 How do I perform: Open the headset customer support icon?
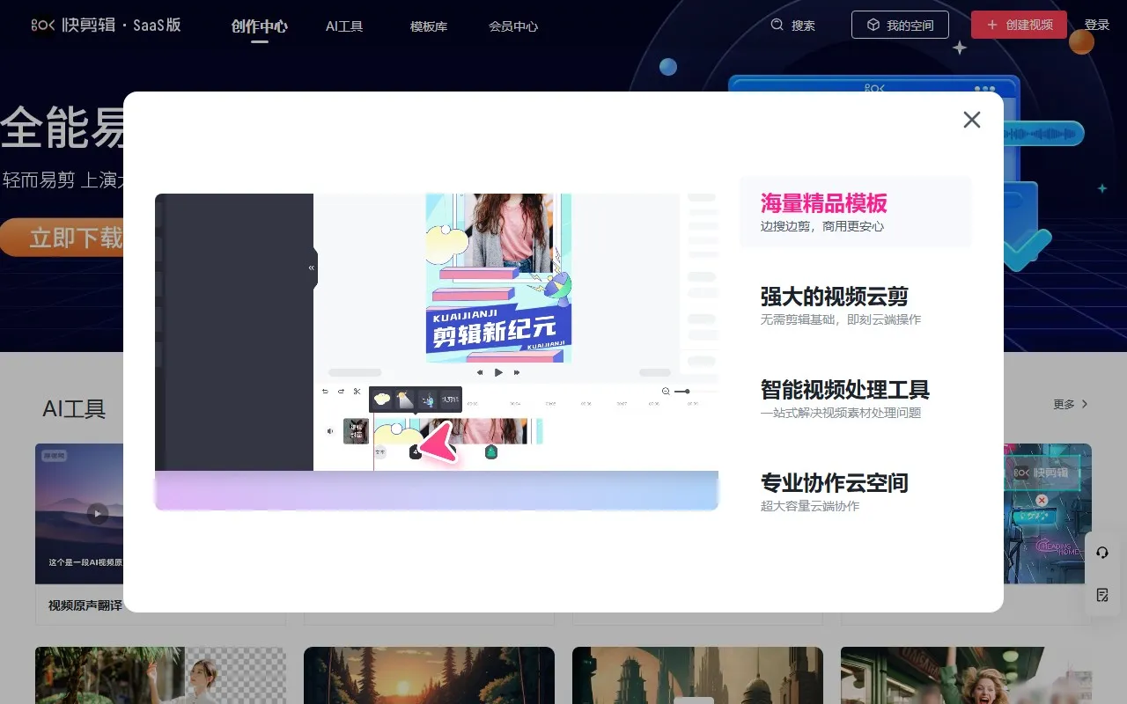[1101, 553]
